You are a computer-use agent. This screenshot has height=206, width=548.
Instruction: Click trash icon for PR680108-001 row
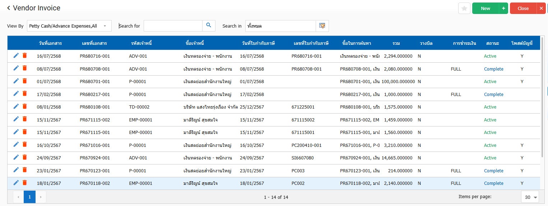(24, 106)
